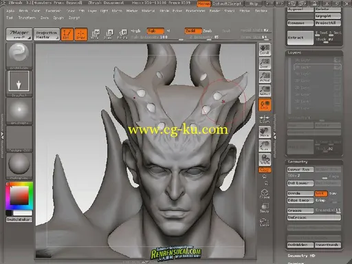Adjust the Rgb Intensity slider
This screenshot has height=264, width=352.
tap(157, 37)
